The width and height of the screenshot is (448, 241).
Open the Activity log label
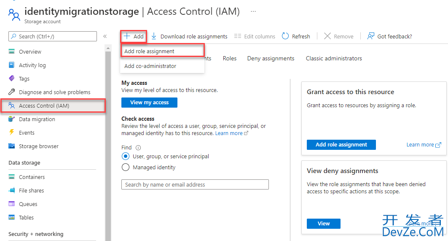point(32,65)
